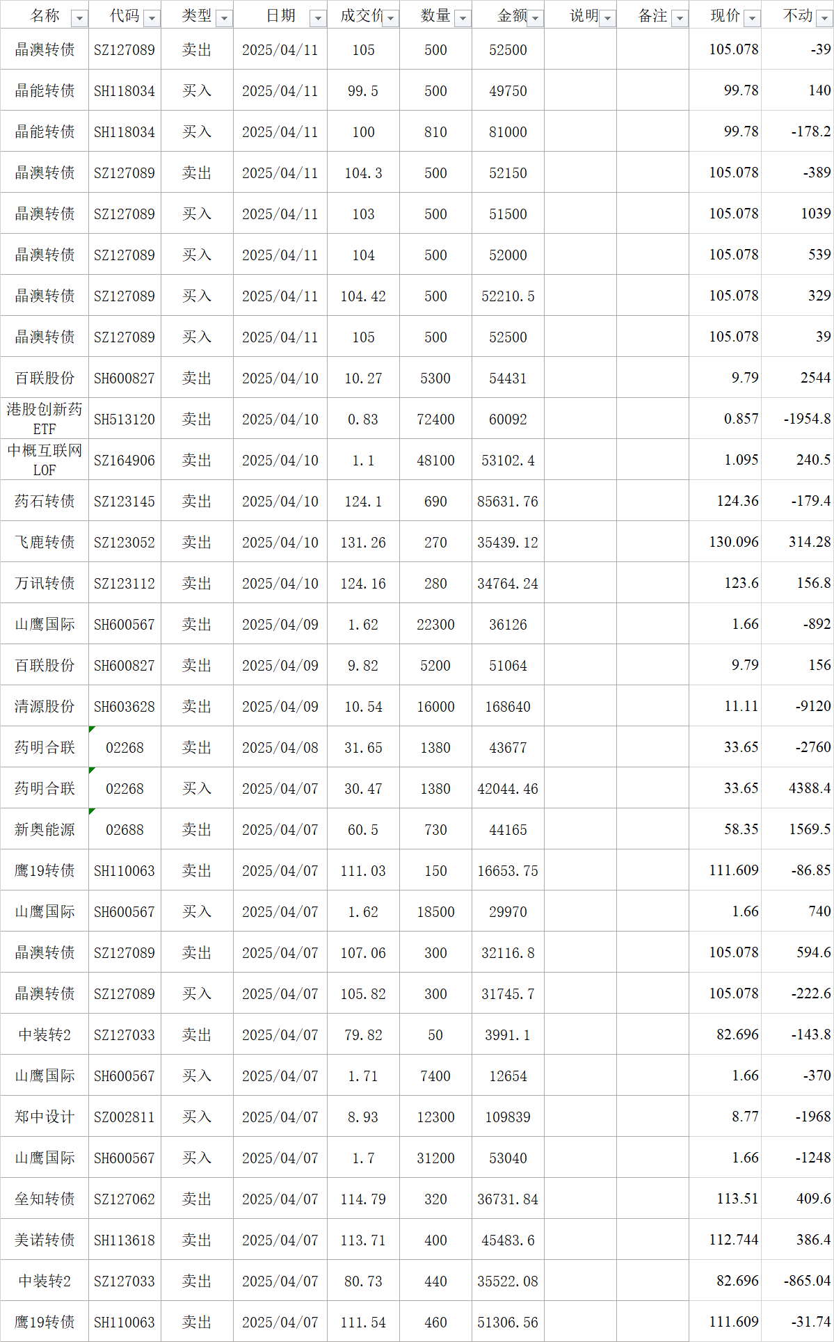Viewport: 834px width, 1342px height.
Task: Open the 现价 column filter dropdown
Action: tap(753, 19)
